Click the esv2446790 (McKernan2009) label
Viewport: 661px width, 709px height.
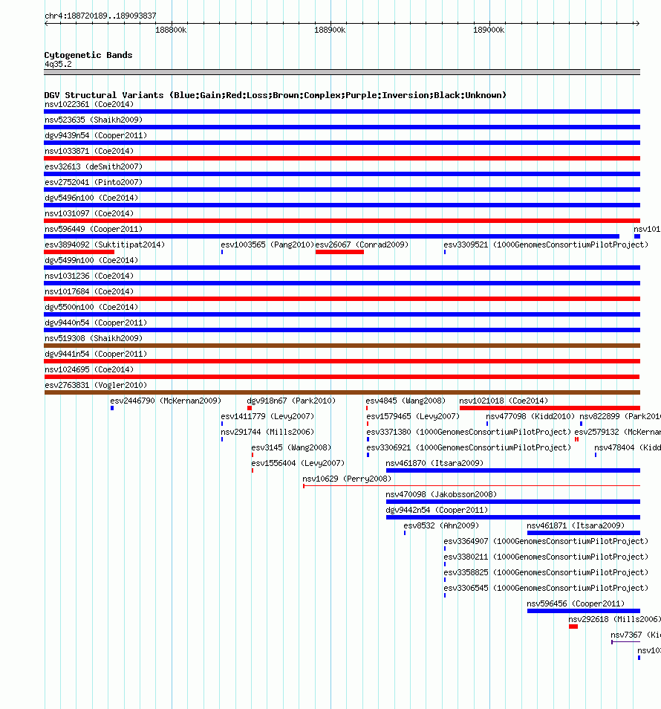166,401
